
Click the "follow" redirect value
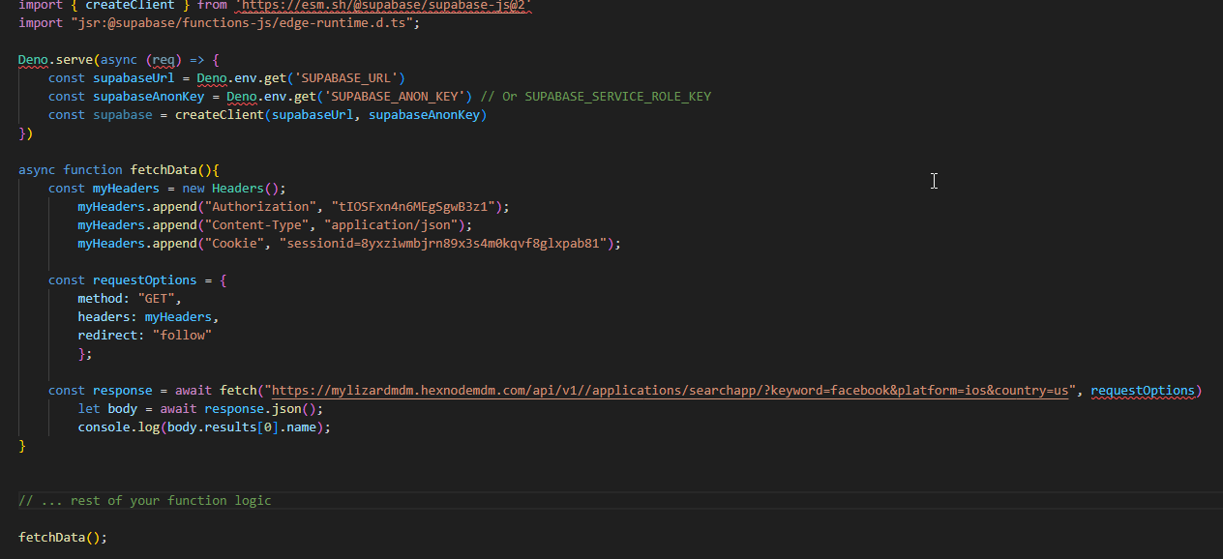[182, 336]
